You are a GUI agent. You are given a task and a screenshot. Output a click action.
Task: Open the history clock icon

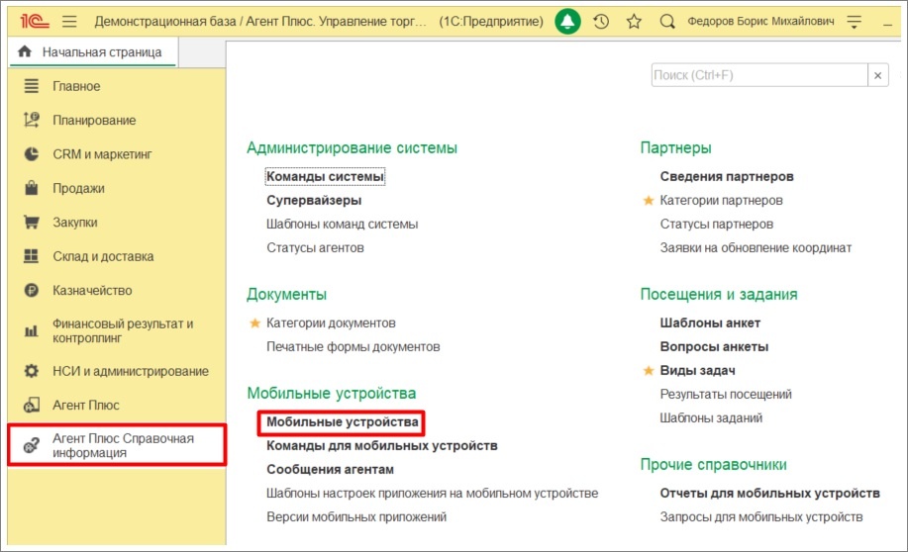[x=601, y=22]
